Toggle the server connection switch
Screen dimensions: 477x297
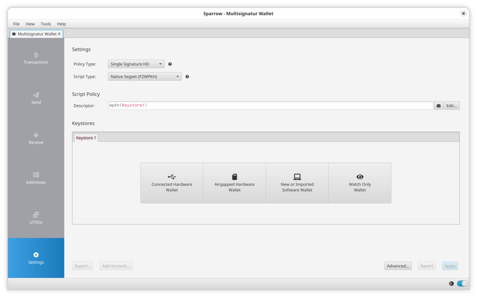click(462, 283)
